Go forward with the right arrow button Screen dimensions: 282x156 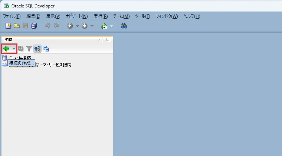pyautogui.click(x=84, y=26)
